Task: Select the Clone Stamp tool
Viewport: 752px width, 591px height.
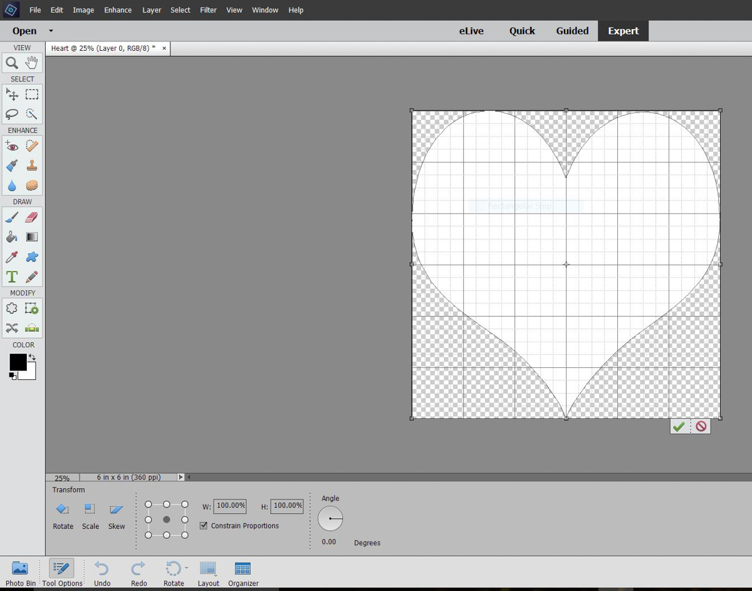Action: tap(32, 165)
